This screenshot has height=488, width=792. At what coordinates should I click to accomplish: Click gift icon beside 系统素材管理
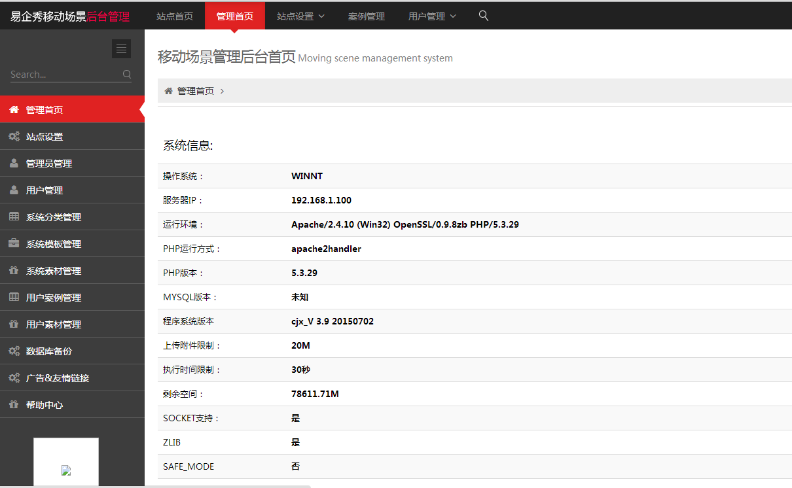(x=14, y=271)
